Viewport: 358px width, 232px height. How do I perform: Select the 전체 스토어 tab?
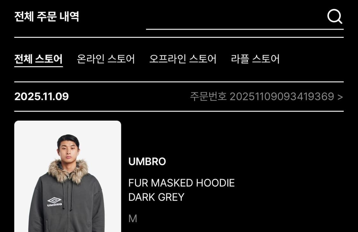click(x=39, y=59)
